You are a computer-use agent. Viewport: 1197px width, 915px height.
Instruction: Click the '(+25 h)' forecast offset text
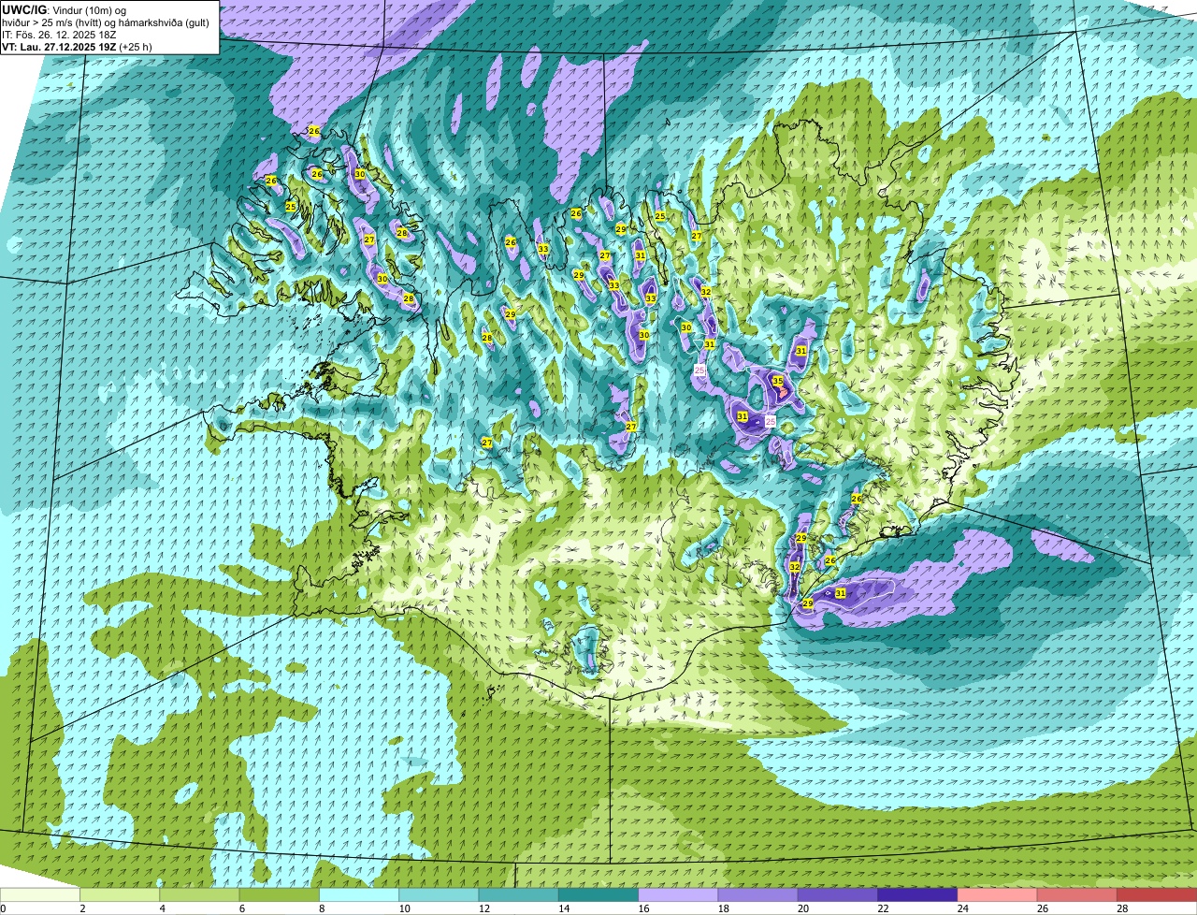[136, 47]
